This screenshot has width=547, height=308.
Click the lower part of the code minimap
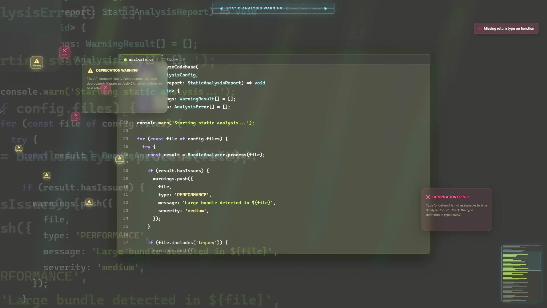(521, 287)
